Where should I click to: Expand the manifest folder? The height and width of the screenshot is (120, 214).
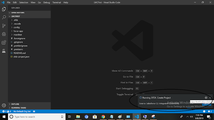[29, 35]
